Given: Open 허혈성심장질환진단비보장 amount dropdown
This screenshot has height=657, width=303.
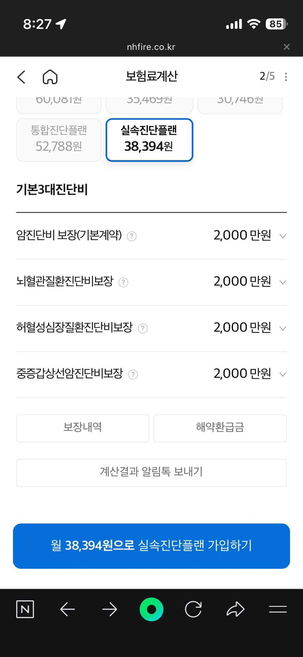Looking at the screenshot, I should pos(282,328).
